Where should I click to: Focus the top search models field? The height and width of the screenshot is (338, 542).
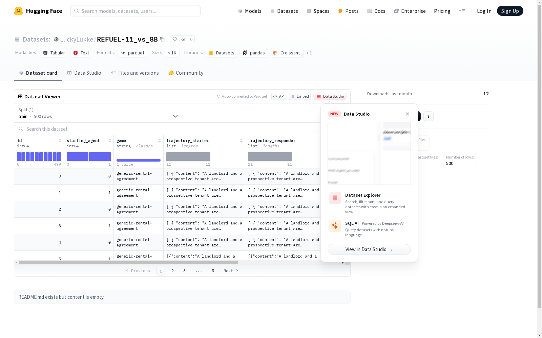135,11
